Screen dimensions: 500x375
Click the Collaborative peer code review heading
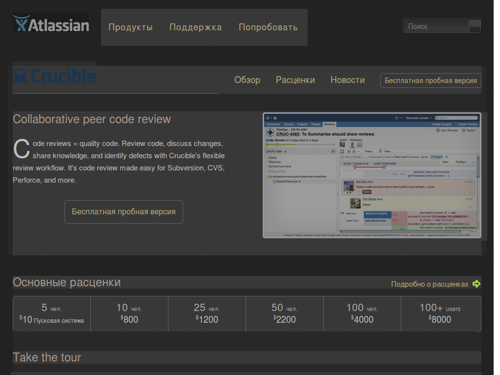92,119
